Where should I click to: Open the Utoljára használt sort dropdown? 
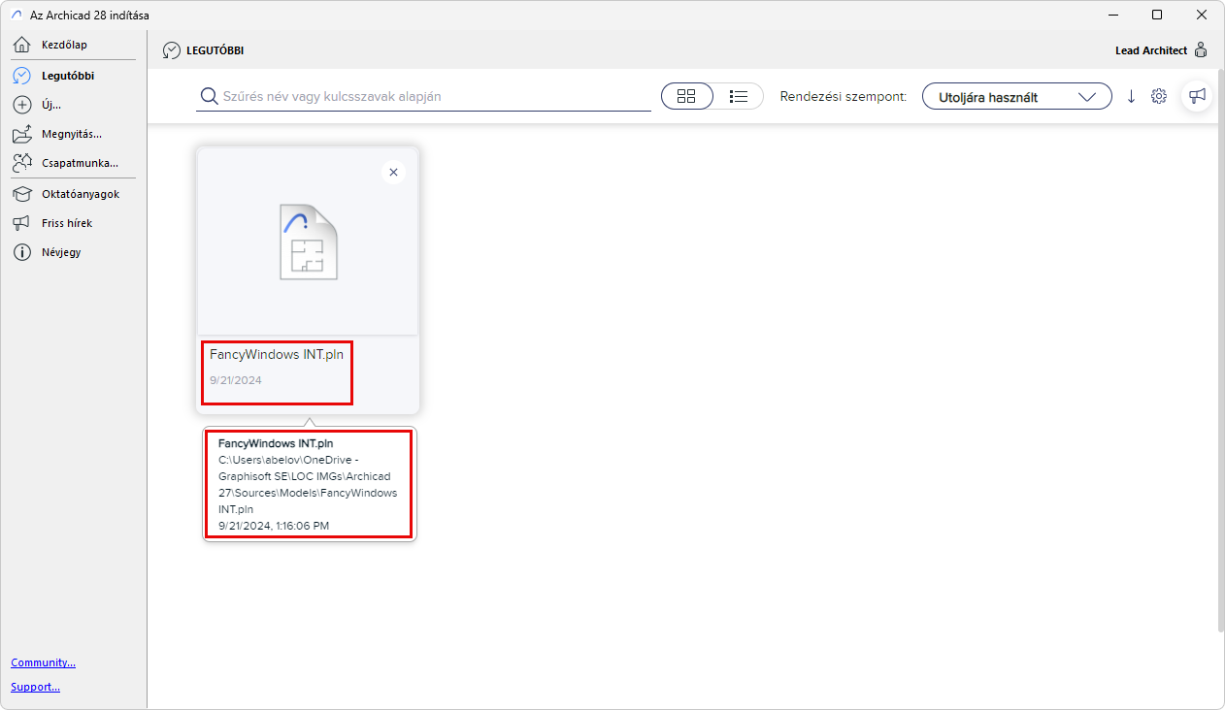tap(1017, 96)
